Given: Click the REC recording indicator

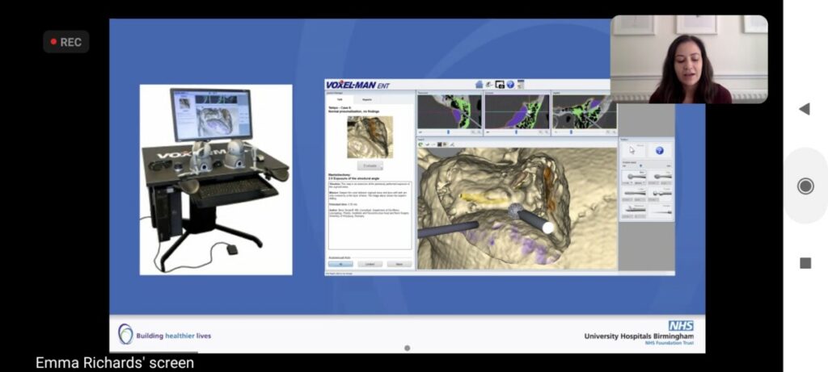Looking at the screenshot, I should point(66,42).
